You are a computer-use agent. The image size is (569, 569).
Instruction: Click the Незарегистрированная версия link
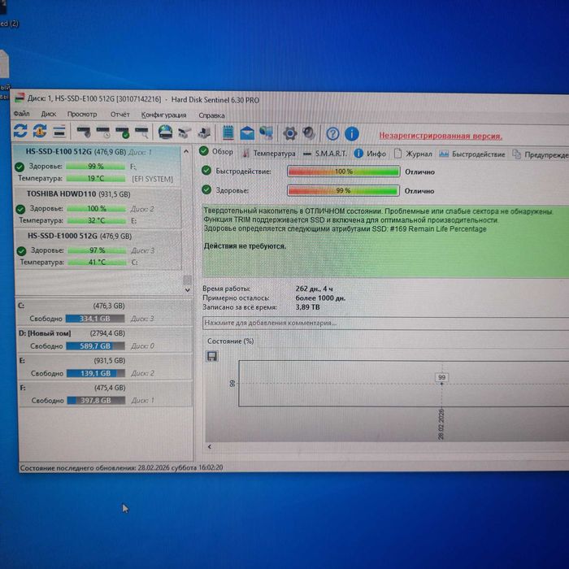[x=441, y=136]
